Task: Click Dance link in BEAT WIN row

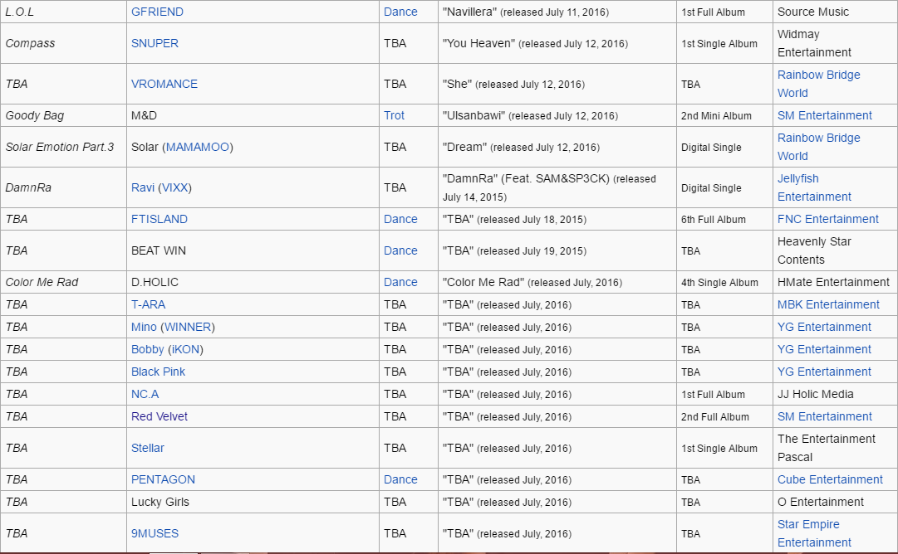Action: tap(400, 250)
